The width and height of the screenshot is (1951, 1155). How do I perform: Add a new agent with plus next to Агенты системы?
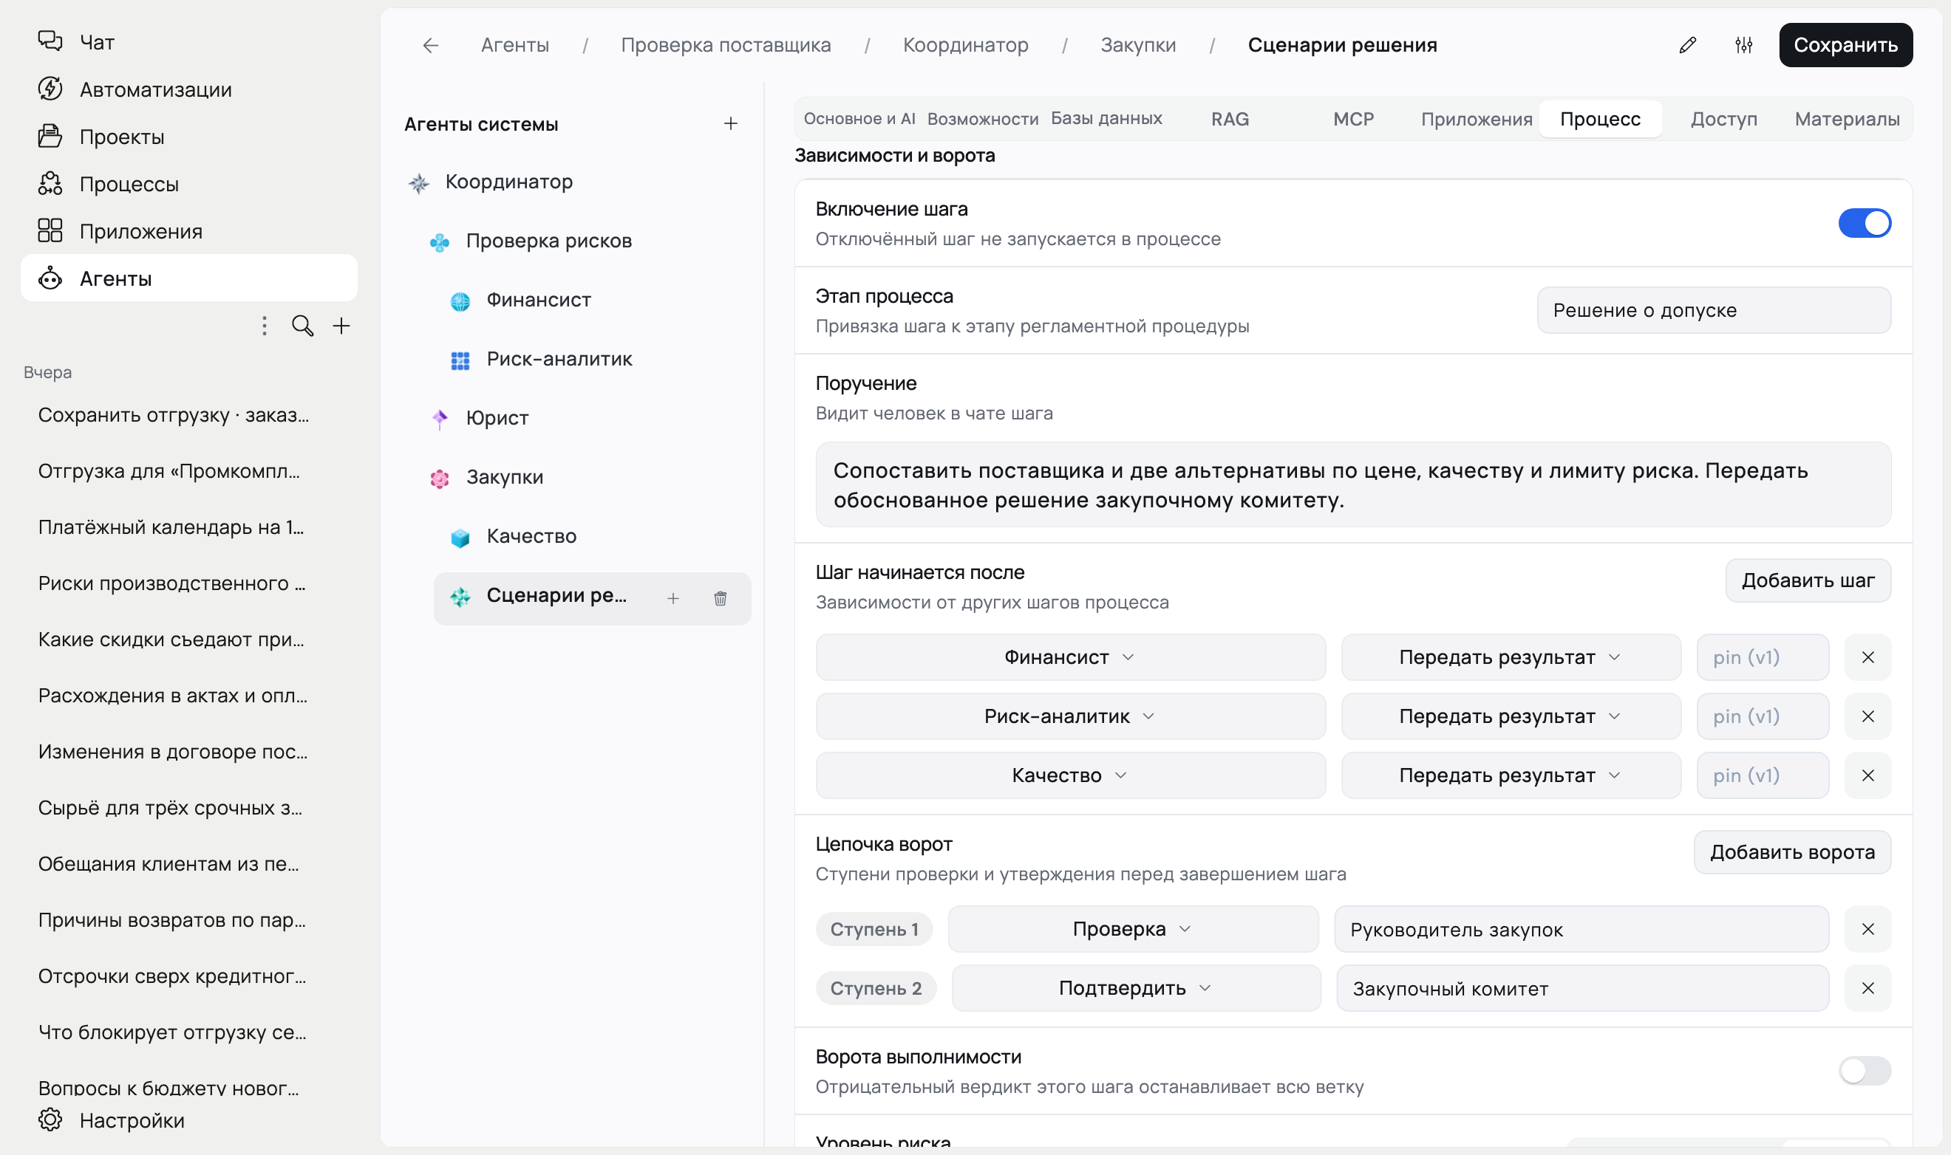731,124
